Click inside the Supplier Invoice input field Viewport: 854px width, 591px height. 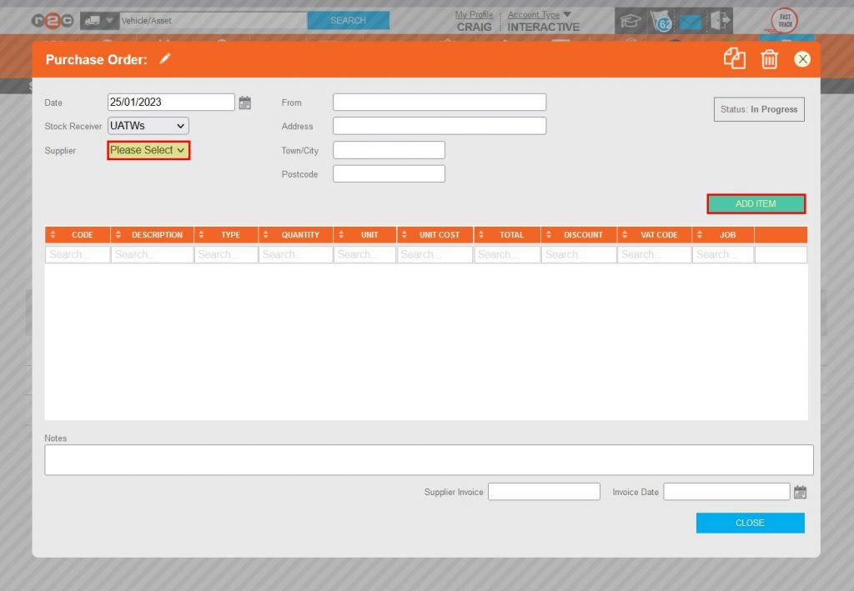click(544, 491)
